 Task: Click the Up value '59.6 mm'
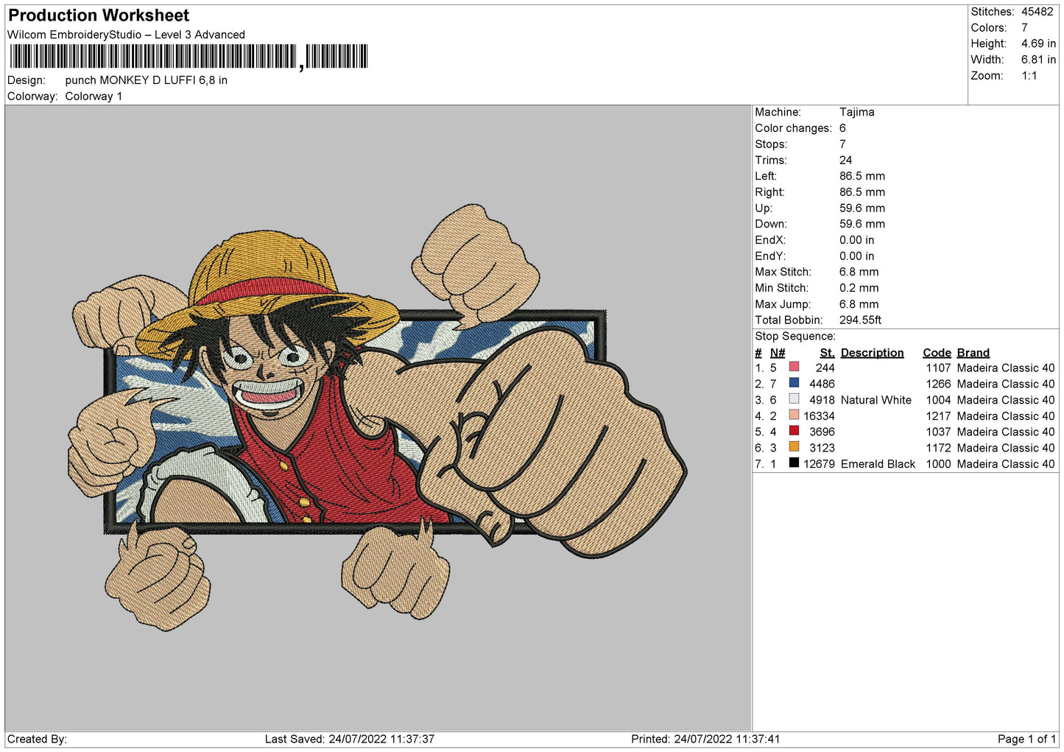[862, 208]
